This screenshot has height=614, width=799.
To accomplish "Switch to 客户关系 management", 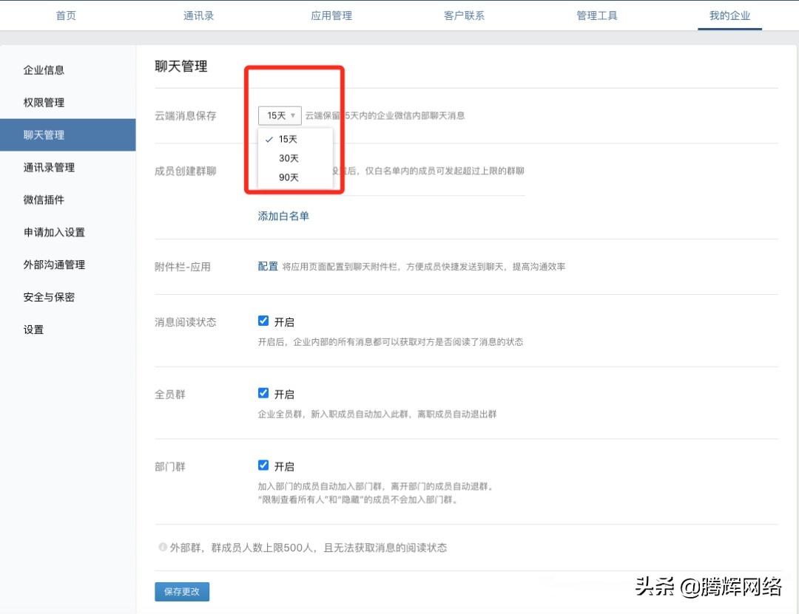I will (x=464, y=15).
